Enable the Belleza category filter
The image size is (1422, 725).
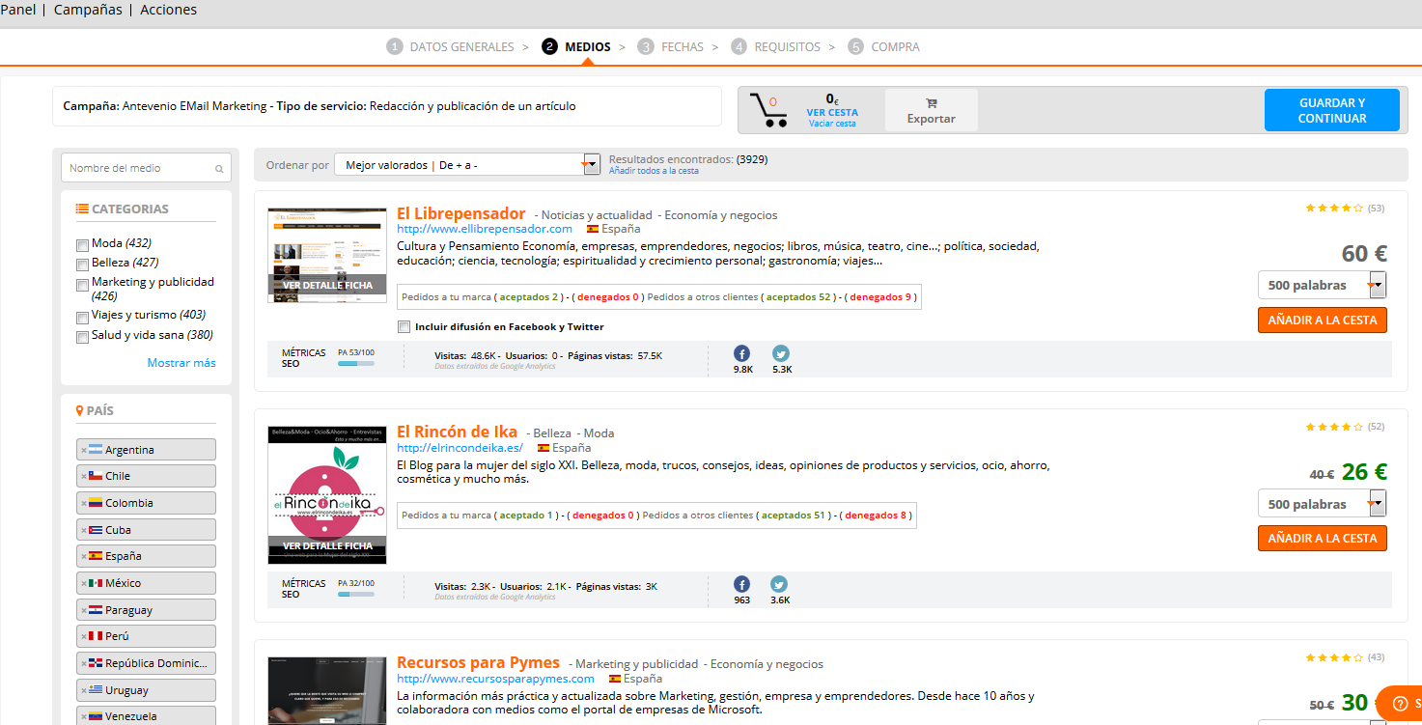[x=82, y=264]
